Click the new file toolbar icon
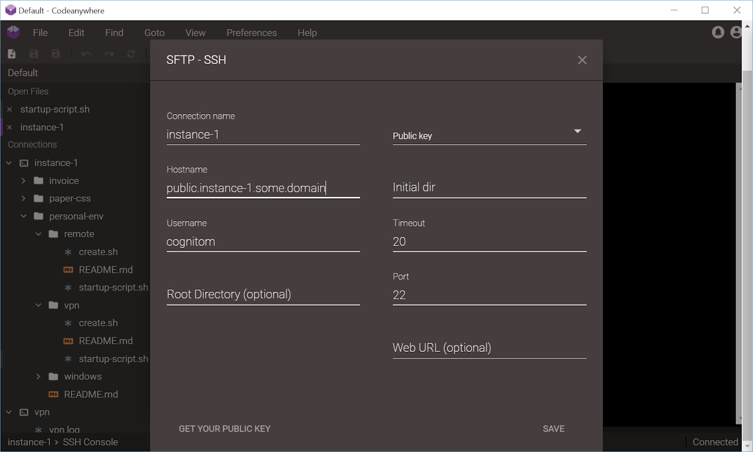This screenshot has width=753, height=452. (x=11, y=54)
